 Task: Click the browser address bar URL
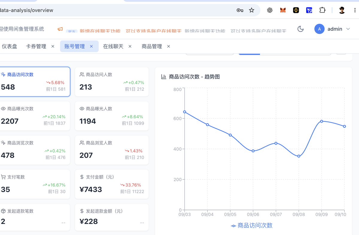(x=26, y=10)
